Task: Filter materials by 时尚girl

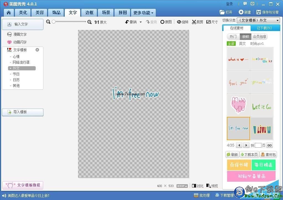Action: (257, 43)
